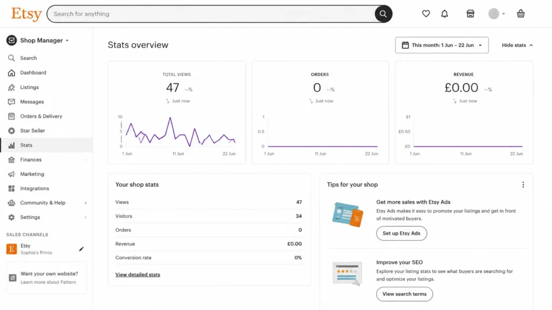
Task: Edit the Etsy sales channel pencil
Action: [81, 249]
